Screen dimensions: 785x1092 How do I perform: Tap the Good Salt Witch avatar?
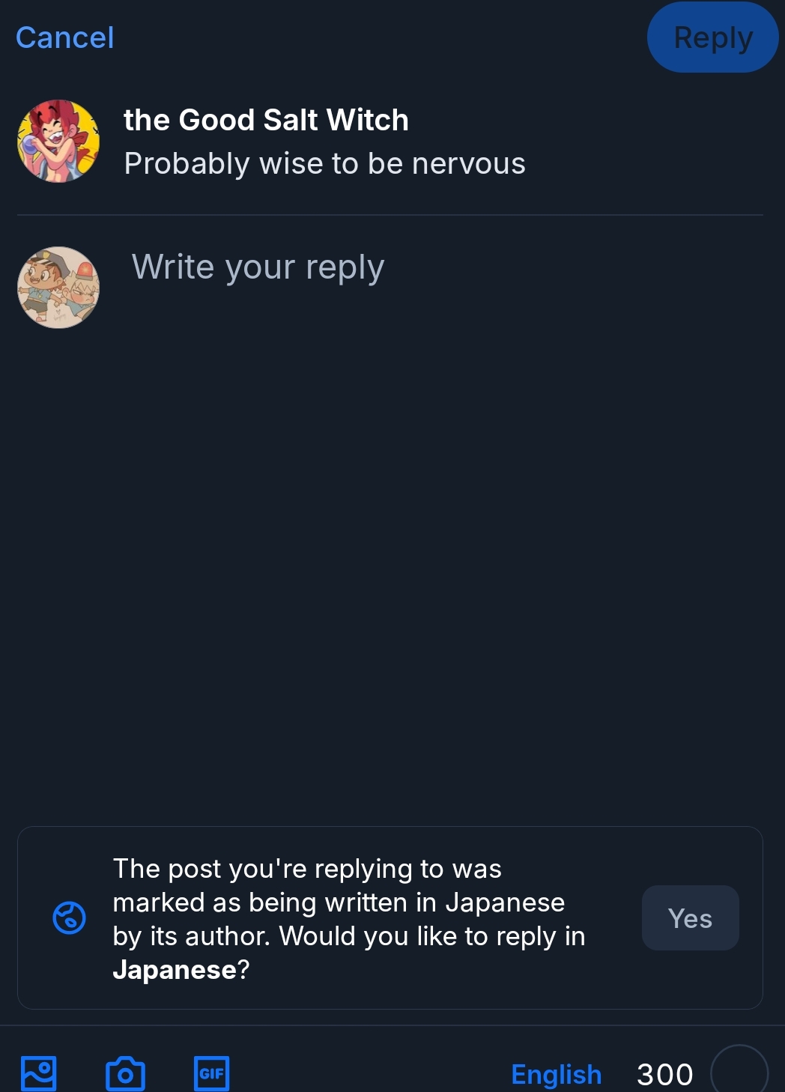tap(58, 141)
